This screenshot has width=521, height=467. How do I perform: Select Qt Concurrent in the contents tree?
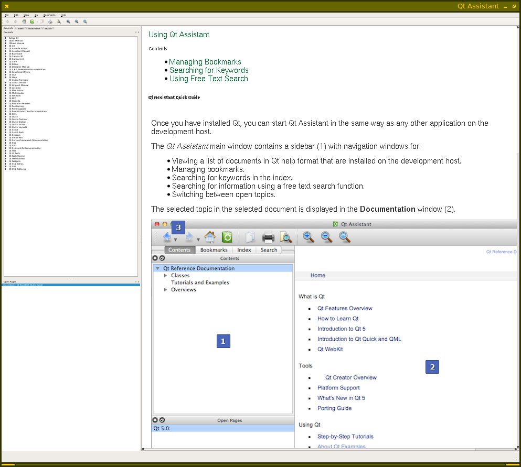pos(16,59)
